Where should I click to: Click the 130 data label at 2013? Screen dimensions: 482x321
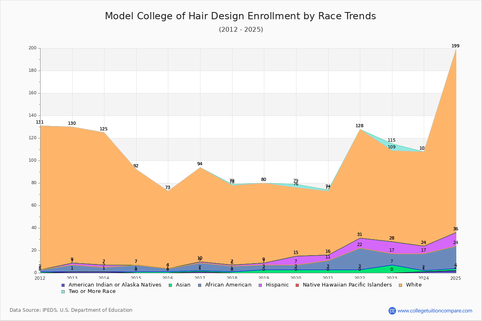pos(72,124)
